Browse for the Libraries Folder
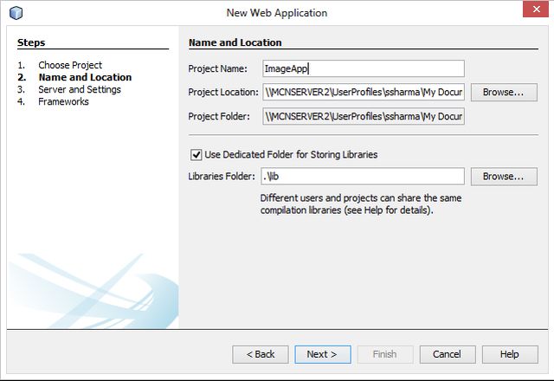This screenshot has width=554, height=381. 503,177
